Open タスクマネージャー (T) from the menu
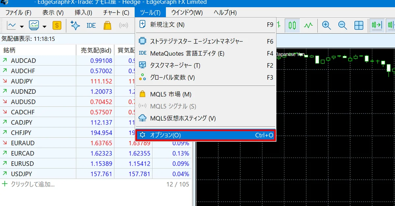This screenshot has height=206, width=395. (x=206, y=65)
